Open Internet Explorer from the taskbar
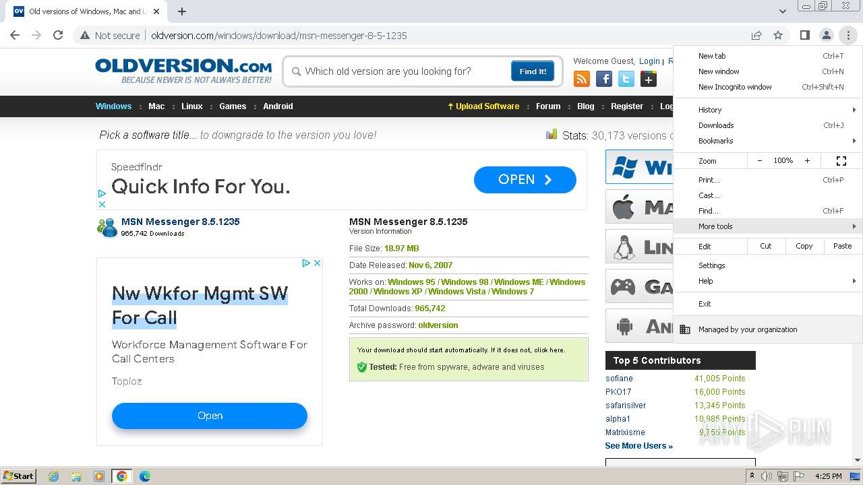Screen dimensions: 863x485 (54, 476)
